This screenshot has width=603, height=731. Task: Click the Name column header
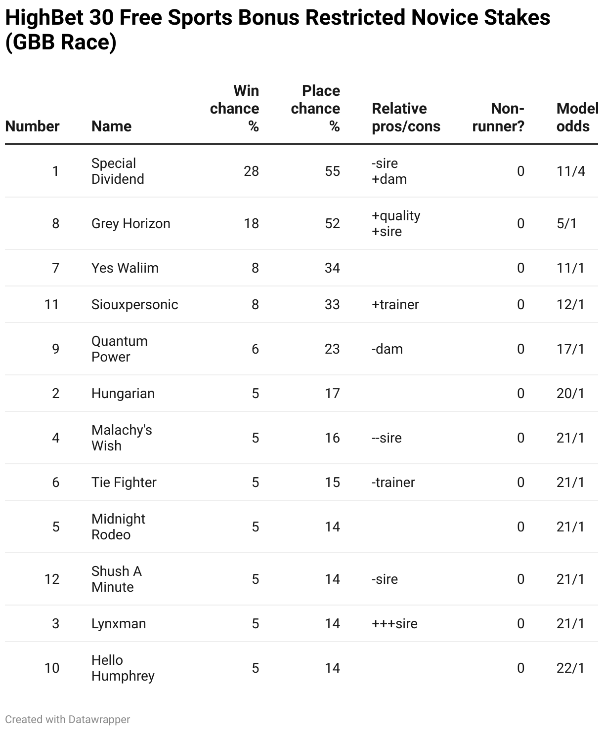(111, 126)
